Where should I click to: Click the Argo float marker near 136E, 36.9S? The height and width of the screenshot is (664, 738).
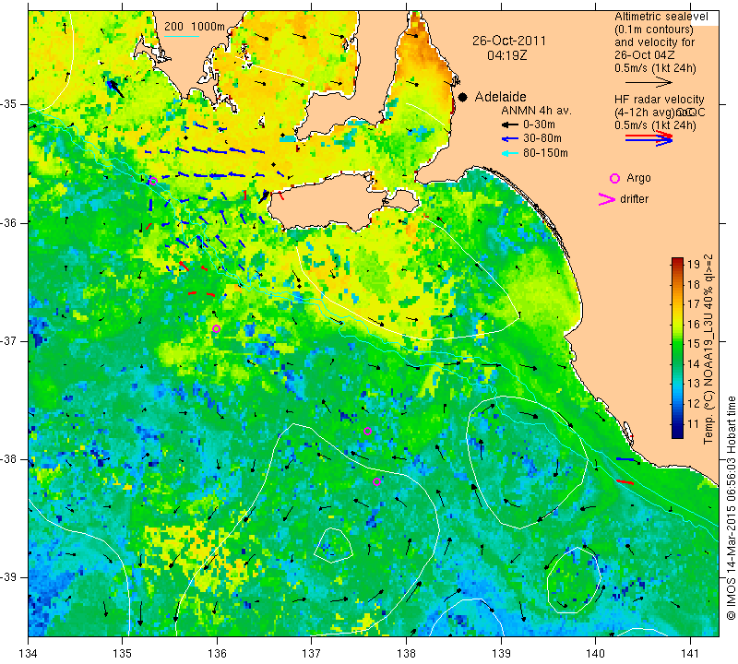coord(216,329)
